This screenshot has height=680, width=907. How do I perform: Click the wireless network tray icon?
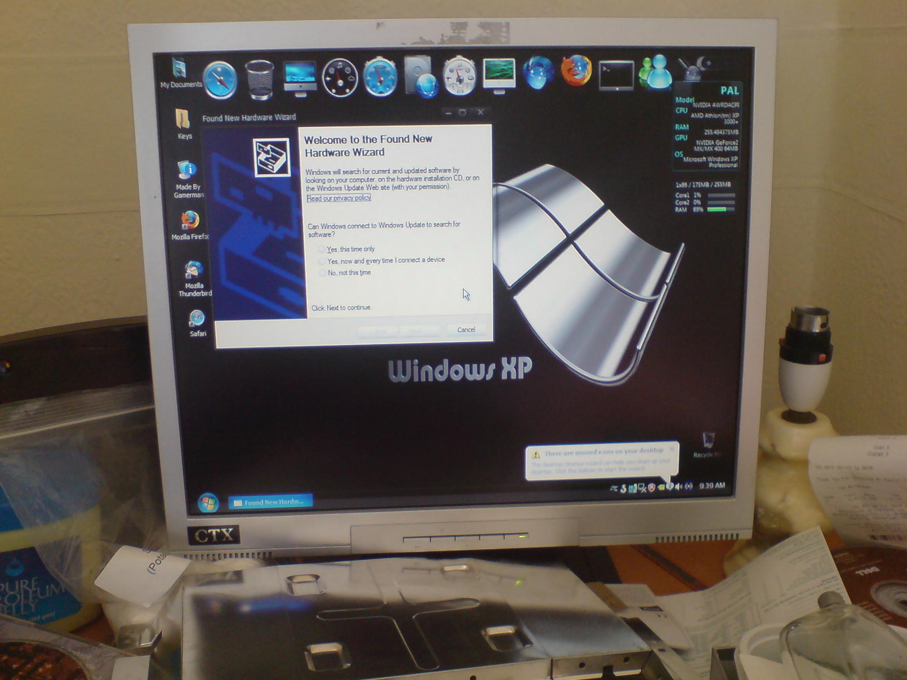coord(689,487)
